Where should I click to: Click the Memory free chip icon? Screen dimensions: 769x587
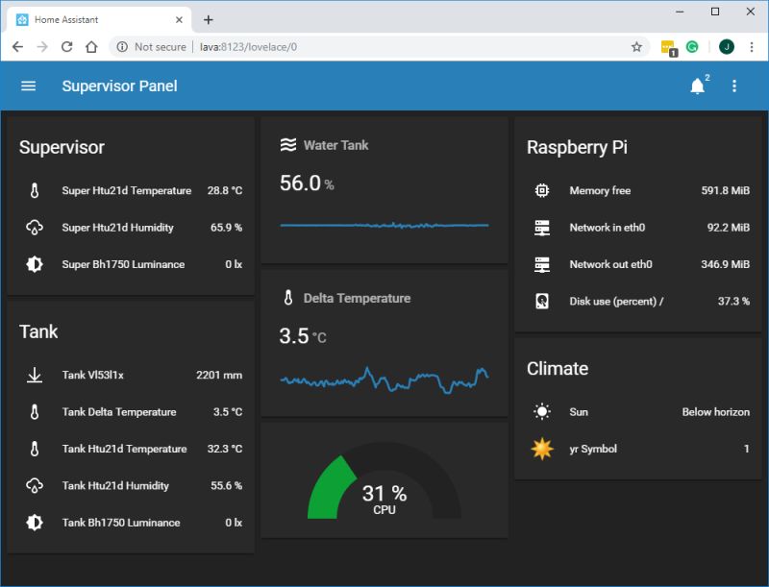542,190
